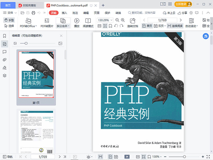
Task: Click the actual size 1:1 icon in ribbon
Action: (x=99, y=26)
